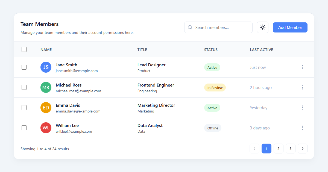Click the '3 days ago' last active value
Image resolution: width=328 pixels, height=172 pixels.
[x=260, y=128]
